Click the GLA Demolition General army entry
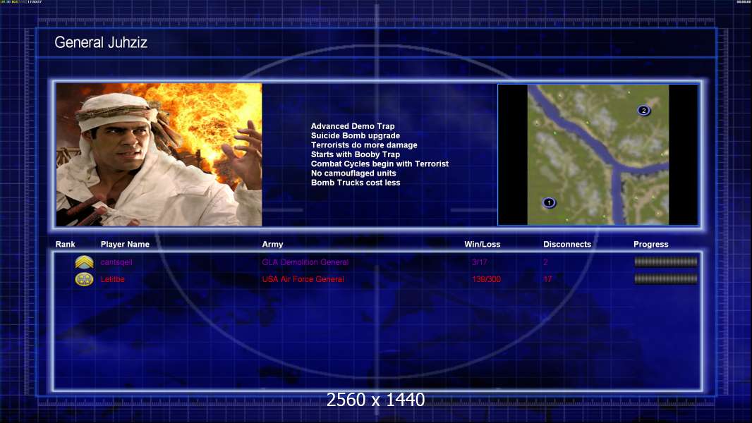 305,262
